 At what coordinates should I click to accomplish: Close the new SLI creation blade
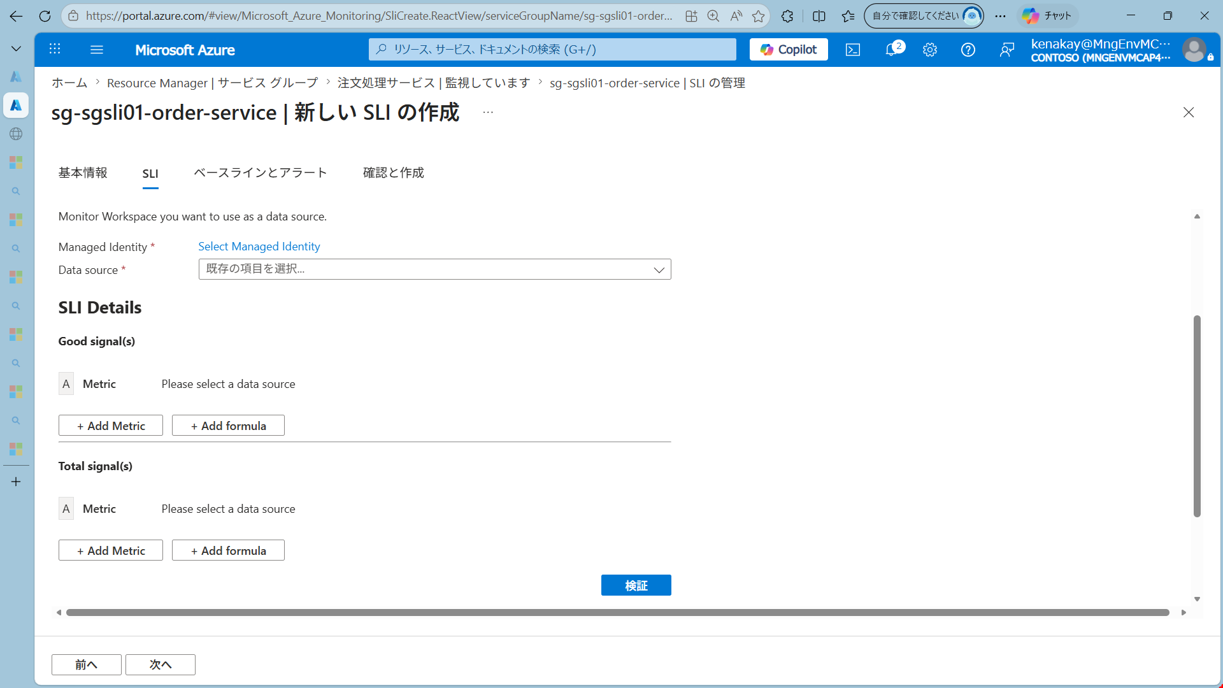tap(1189, 112)
